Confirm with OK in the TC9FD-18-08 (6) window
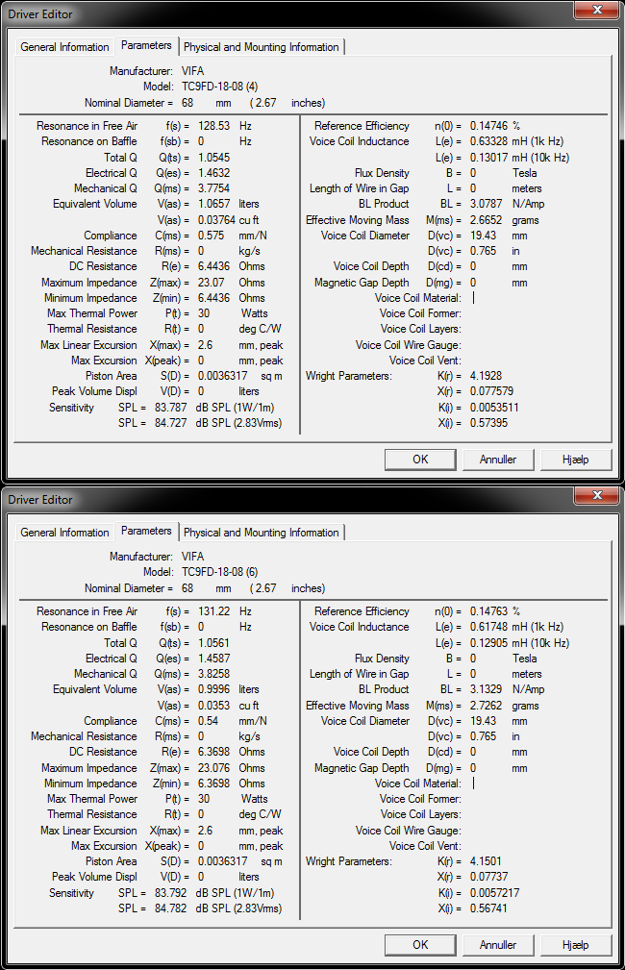The height and width of the screenshot is (970, 625). (x=420, y=945)
